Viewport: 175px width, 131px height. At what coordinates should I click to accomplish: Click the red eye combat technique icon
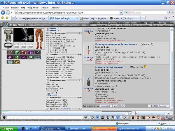(24, 52)
